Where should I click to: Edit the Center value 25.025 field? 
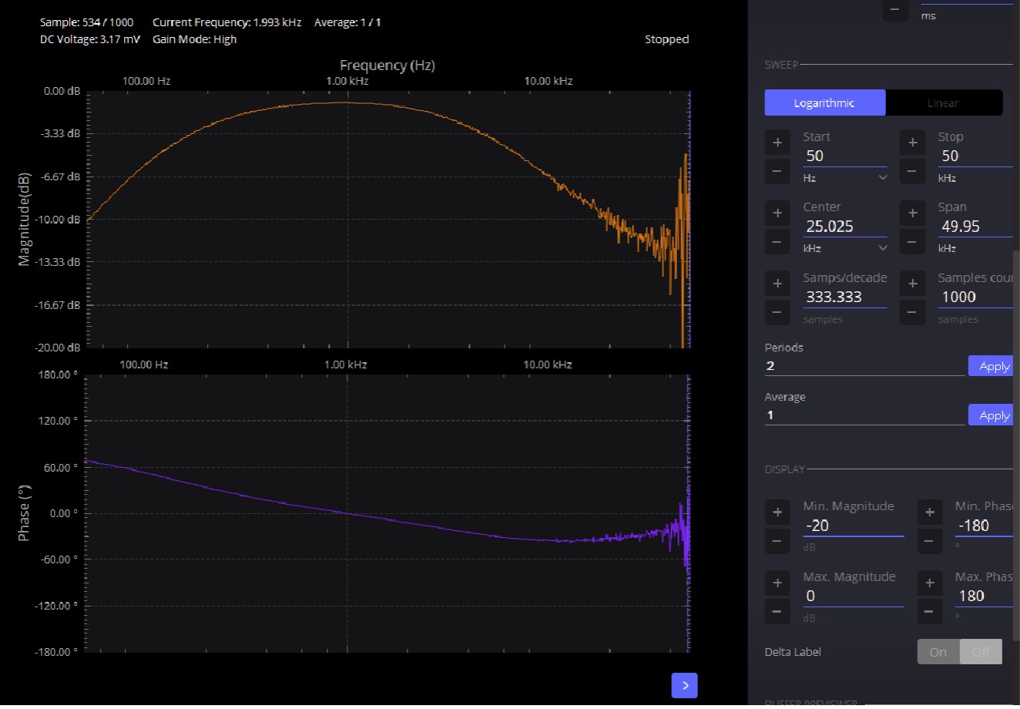tap(845, 227)
